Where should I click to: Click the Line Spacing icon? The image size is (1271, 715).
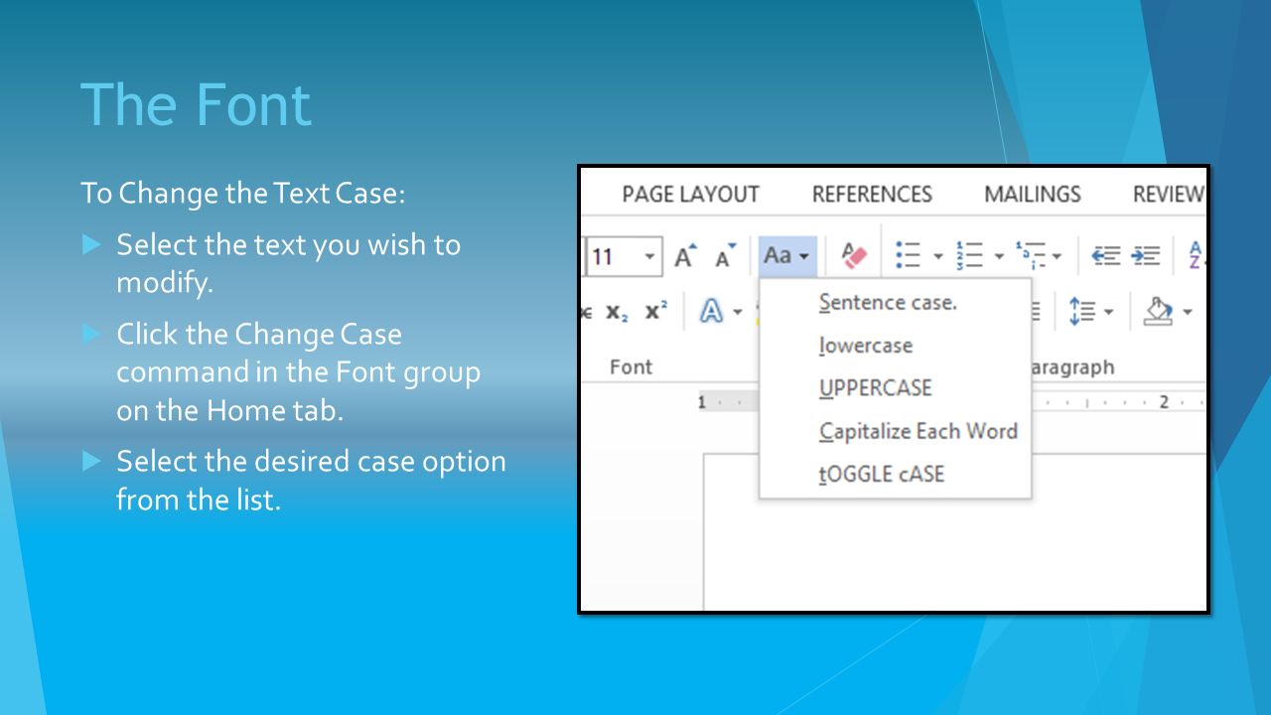pos(1081,312)
